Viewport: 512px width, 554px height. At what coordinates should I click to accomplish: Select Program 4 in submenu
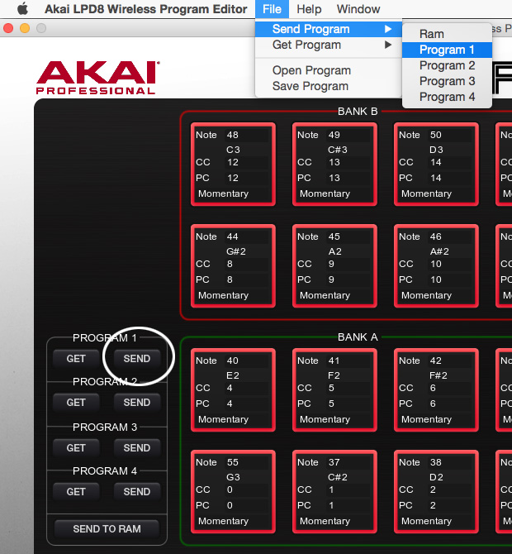click(x=447, y=97)
